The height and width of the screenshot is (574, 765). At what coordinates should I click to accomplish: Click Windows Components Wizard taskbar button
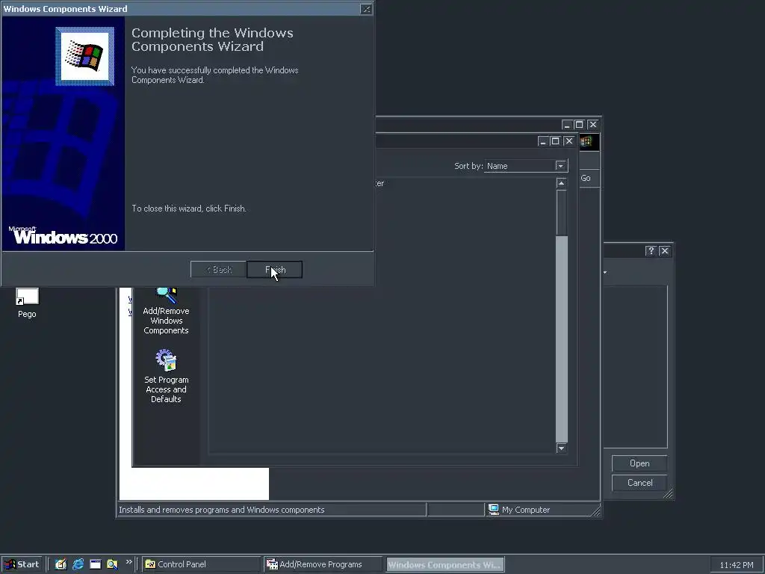click(x=445, y=564)
